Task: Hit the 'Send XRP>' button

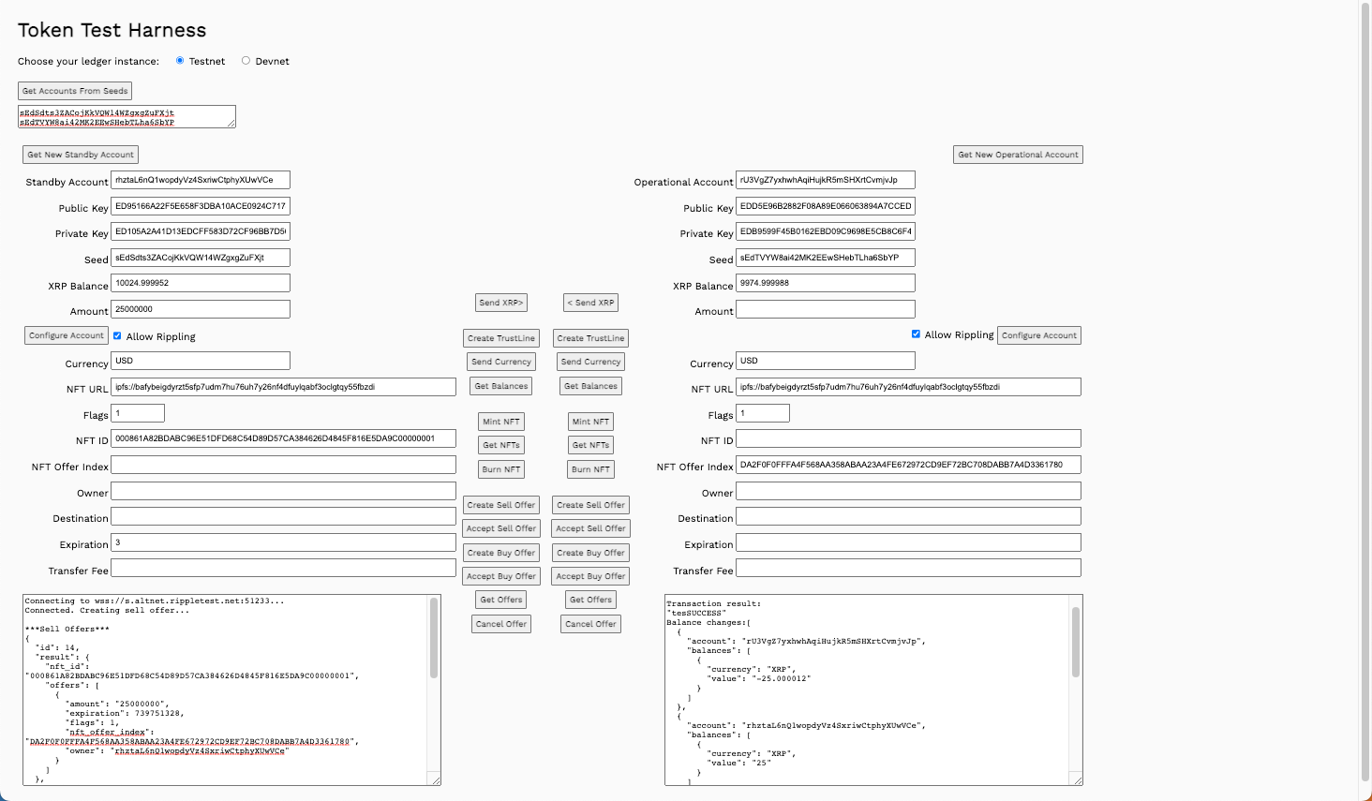Action: point(500,303)
